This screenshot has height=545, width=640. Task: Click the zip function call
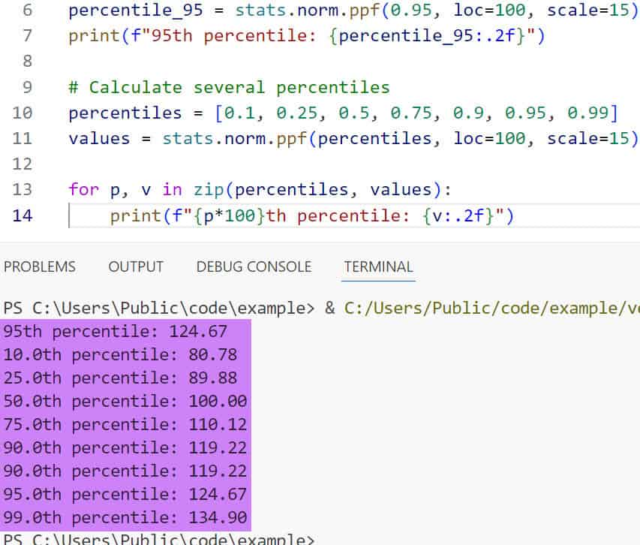[213, 190]
